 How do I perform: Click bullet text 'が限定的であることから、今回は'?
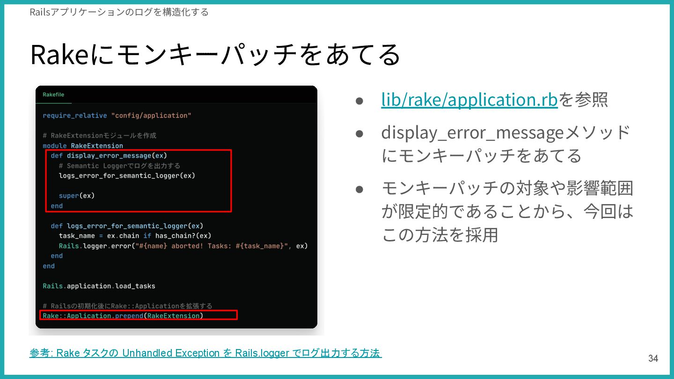(507, 211)
